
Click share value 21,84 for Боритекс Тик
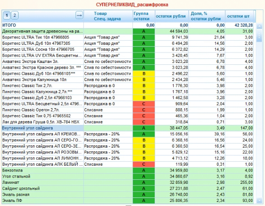219,38
